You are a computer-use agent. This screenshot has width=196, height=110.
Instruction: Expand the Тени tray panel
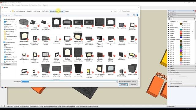pyautogui.click(x=182, y=66)
